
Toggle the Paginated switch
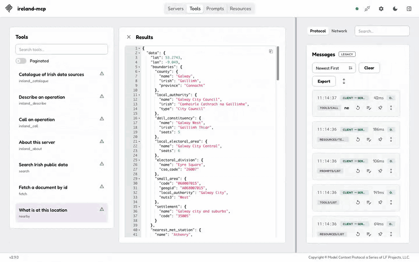(x=21, y=61)
